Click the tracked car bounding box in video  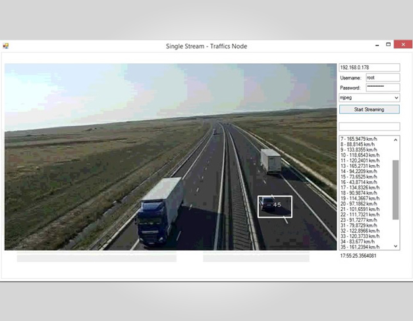(275, 206)
